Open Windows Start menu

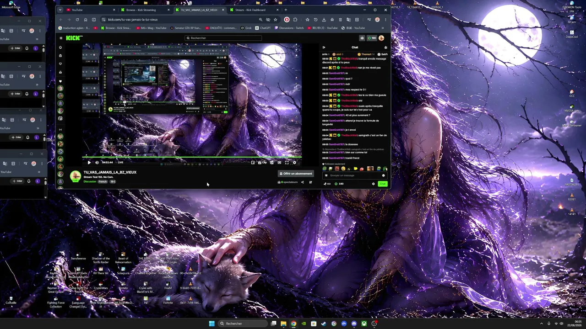pos(212,324)
